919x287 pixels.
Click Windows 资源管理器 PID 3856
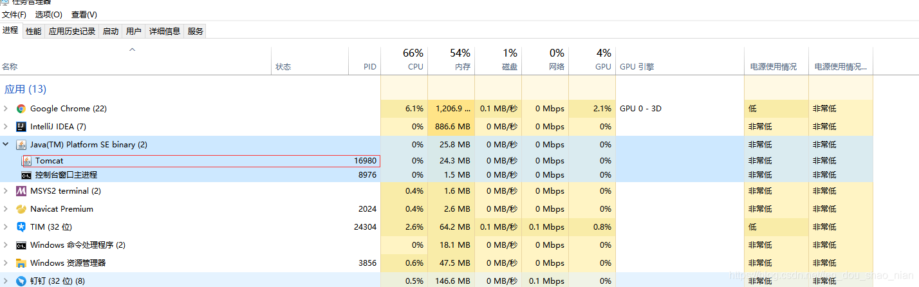tap(367, 263)
